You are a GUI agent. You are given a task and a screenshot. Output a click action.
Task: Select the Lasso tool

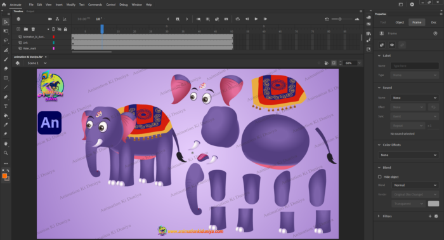6,41
